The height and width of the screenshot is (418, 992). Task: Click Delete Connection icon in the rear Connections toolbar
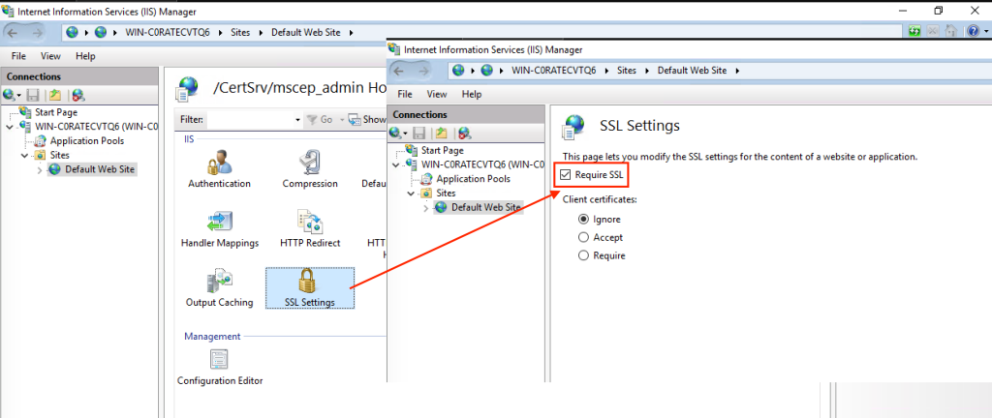(x=77, y=96)
